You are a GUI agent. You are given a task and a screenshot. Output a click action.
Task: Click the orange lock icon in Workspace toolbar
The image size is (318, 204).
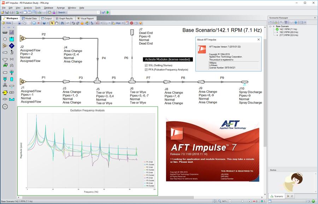(82, 23)
